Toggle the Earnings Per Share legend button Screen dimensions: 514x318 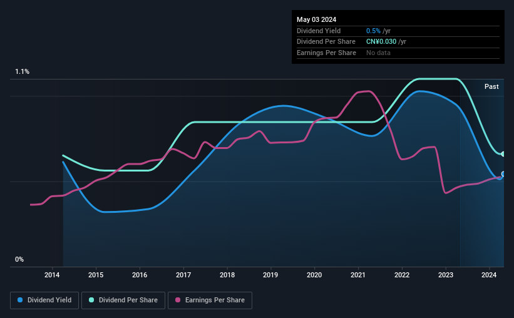point(210,300)
